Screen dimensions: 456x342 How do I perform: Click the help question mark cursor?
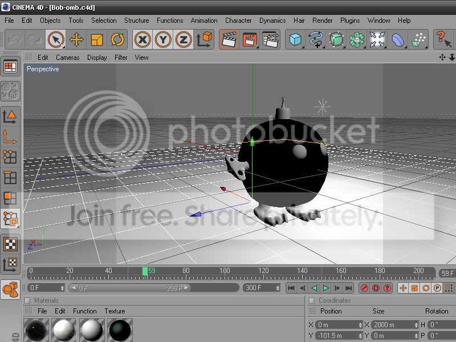click(x=444, y=39)
